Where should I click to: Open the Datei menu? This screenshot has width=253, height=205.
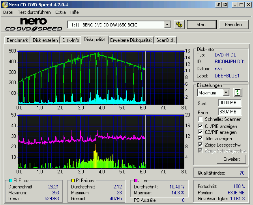click(x=8, y=12)
